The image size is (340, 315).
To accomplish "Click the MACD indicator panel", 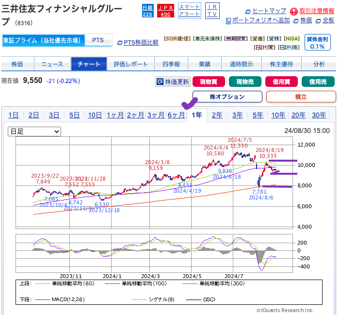I will [154, 253].
